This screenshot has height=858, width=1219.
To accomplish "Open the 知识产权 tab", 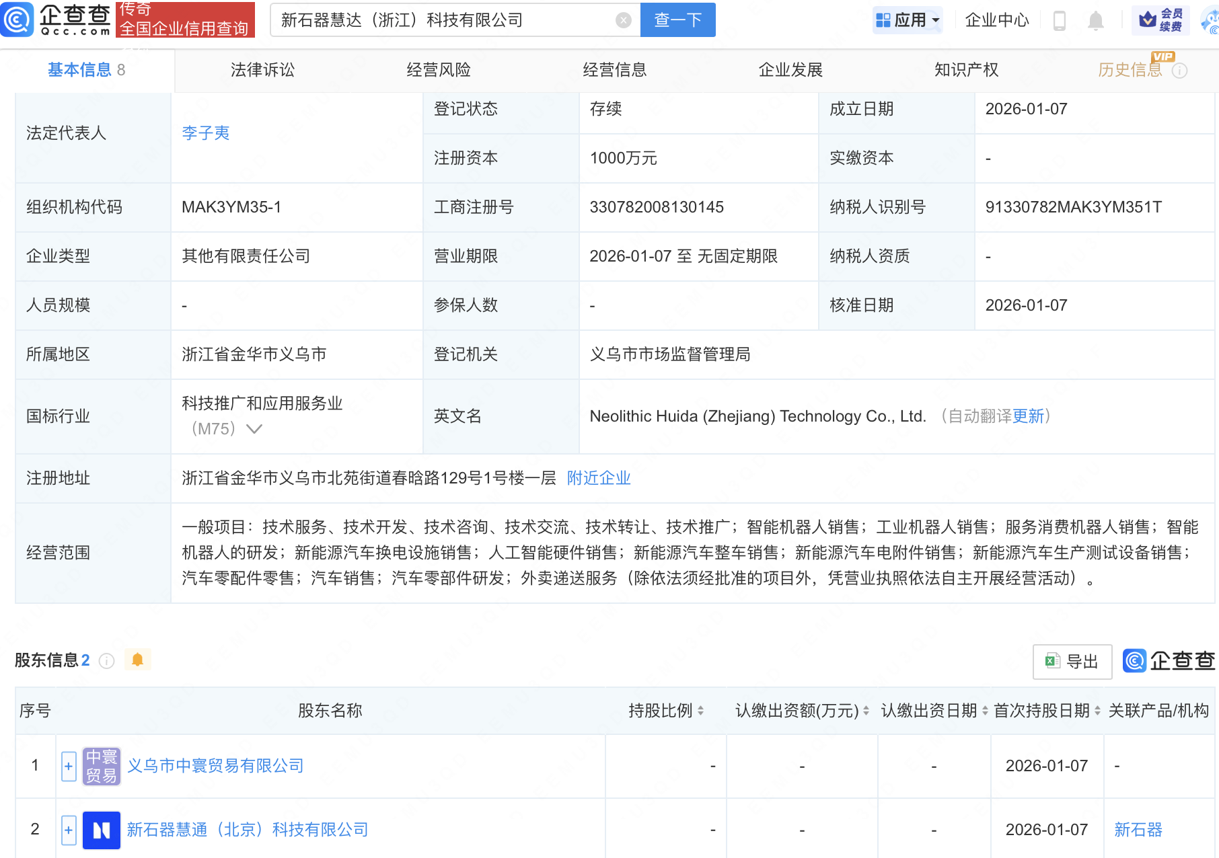I will pyautogui.click(x=966, y=70).
